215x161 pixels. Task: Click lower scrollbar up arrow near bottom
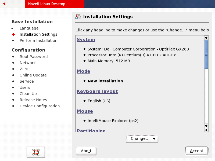point(206,126)
